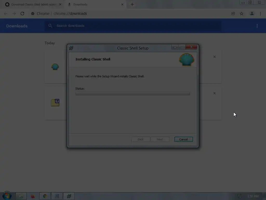Screen dimensions: 266x200
Task: Remove the 7-Zip download from the list
Action: pyautogui.click(x=215, y=93)
